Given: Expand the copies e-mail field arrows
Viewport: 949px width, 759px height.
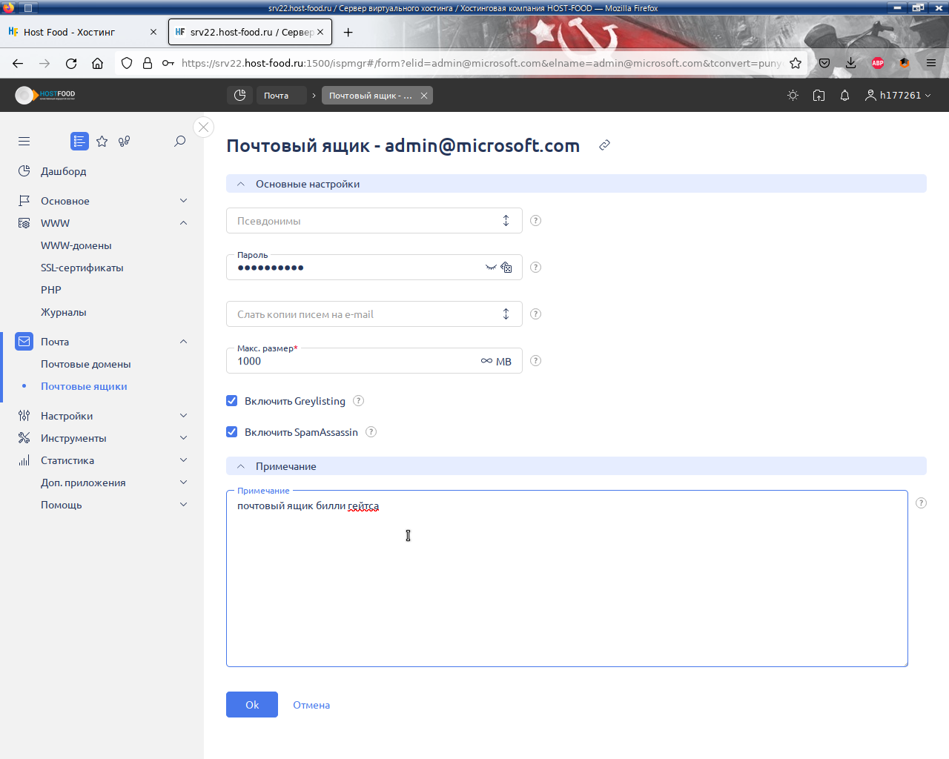Looking at the screenshot, I should pos(506,314).
